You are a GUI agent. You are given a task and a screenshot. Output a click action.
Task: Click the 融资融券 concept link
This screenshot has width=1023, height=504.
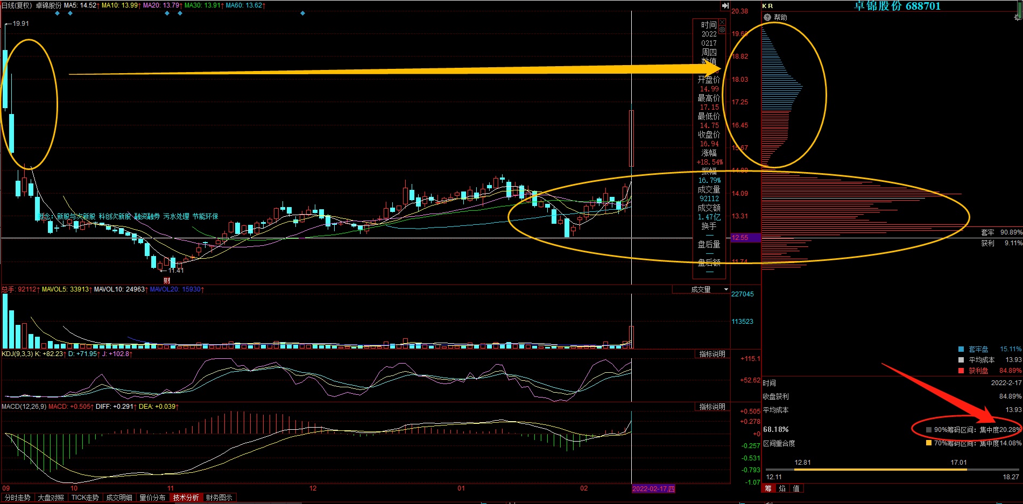pos(147,216)
